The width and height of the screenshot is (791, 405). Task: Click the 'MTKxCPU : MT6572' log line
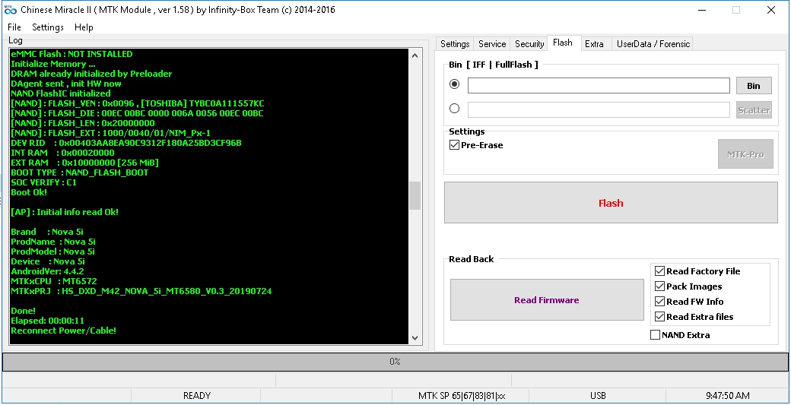coord(53,281)
